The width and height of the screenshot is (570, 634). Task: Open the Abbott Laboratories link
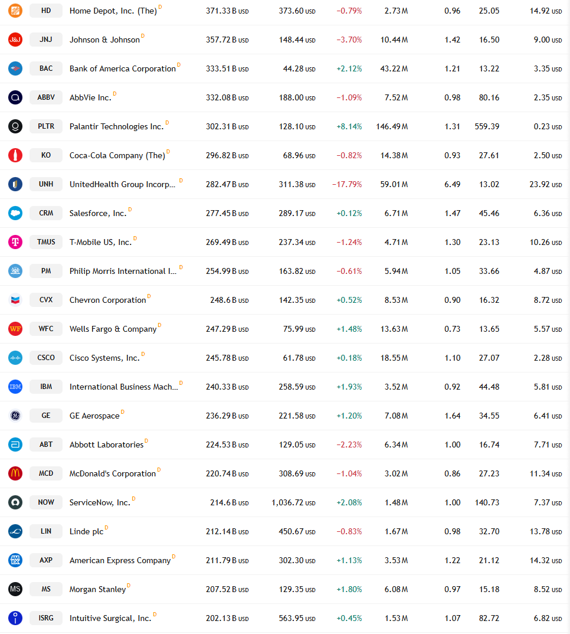click(x=106, y=445)
